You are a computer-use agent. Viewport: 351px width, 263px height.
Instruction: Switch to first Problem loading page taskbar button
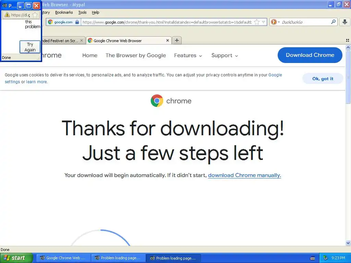point(118,258)
